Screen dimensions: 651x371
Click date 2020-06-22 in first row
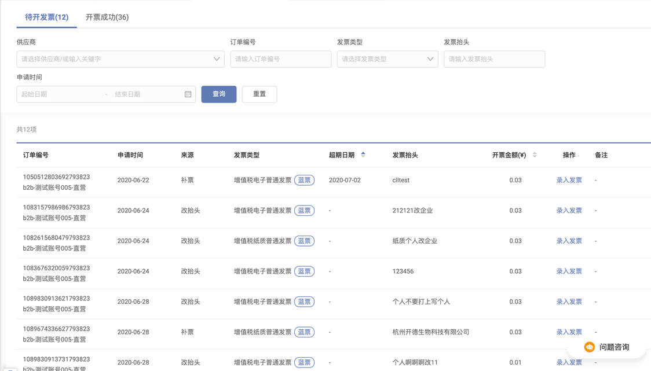point(133,180)
